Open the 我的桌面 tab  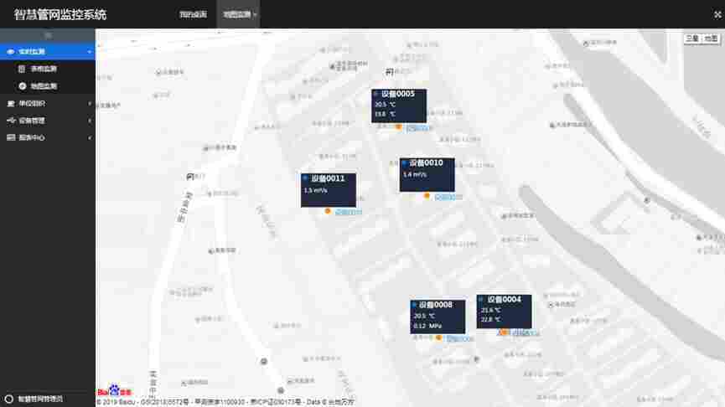[193, 15]
